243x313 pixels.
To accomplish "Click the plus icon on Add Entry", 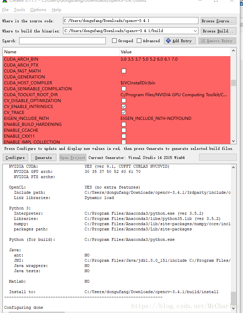I will pos(168,41).
